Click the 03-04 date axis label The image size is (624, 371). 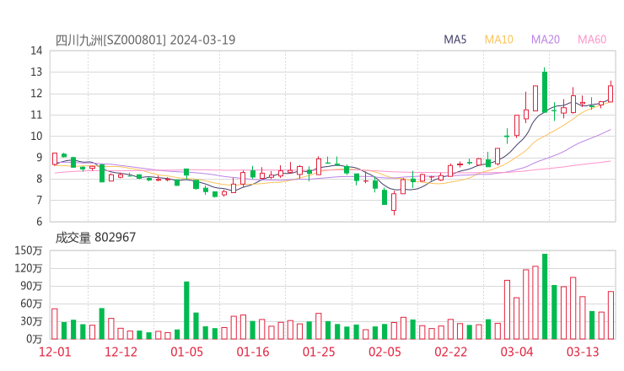point(517,352)
